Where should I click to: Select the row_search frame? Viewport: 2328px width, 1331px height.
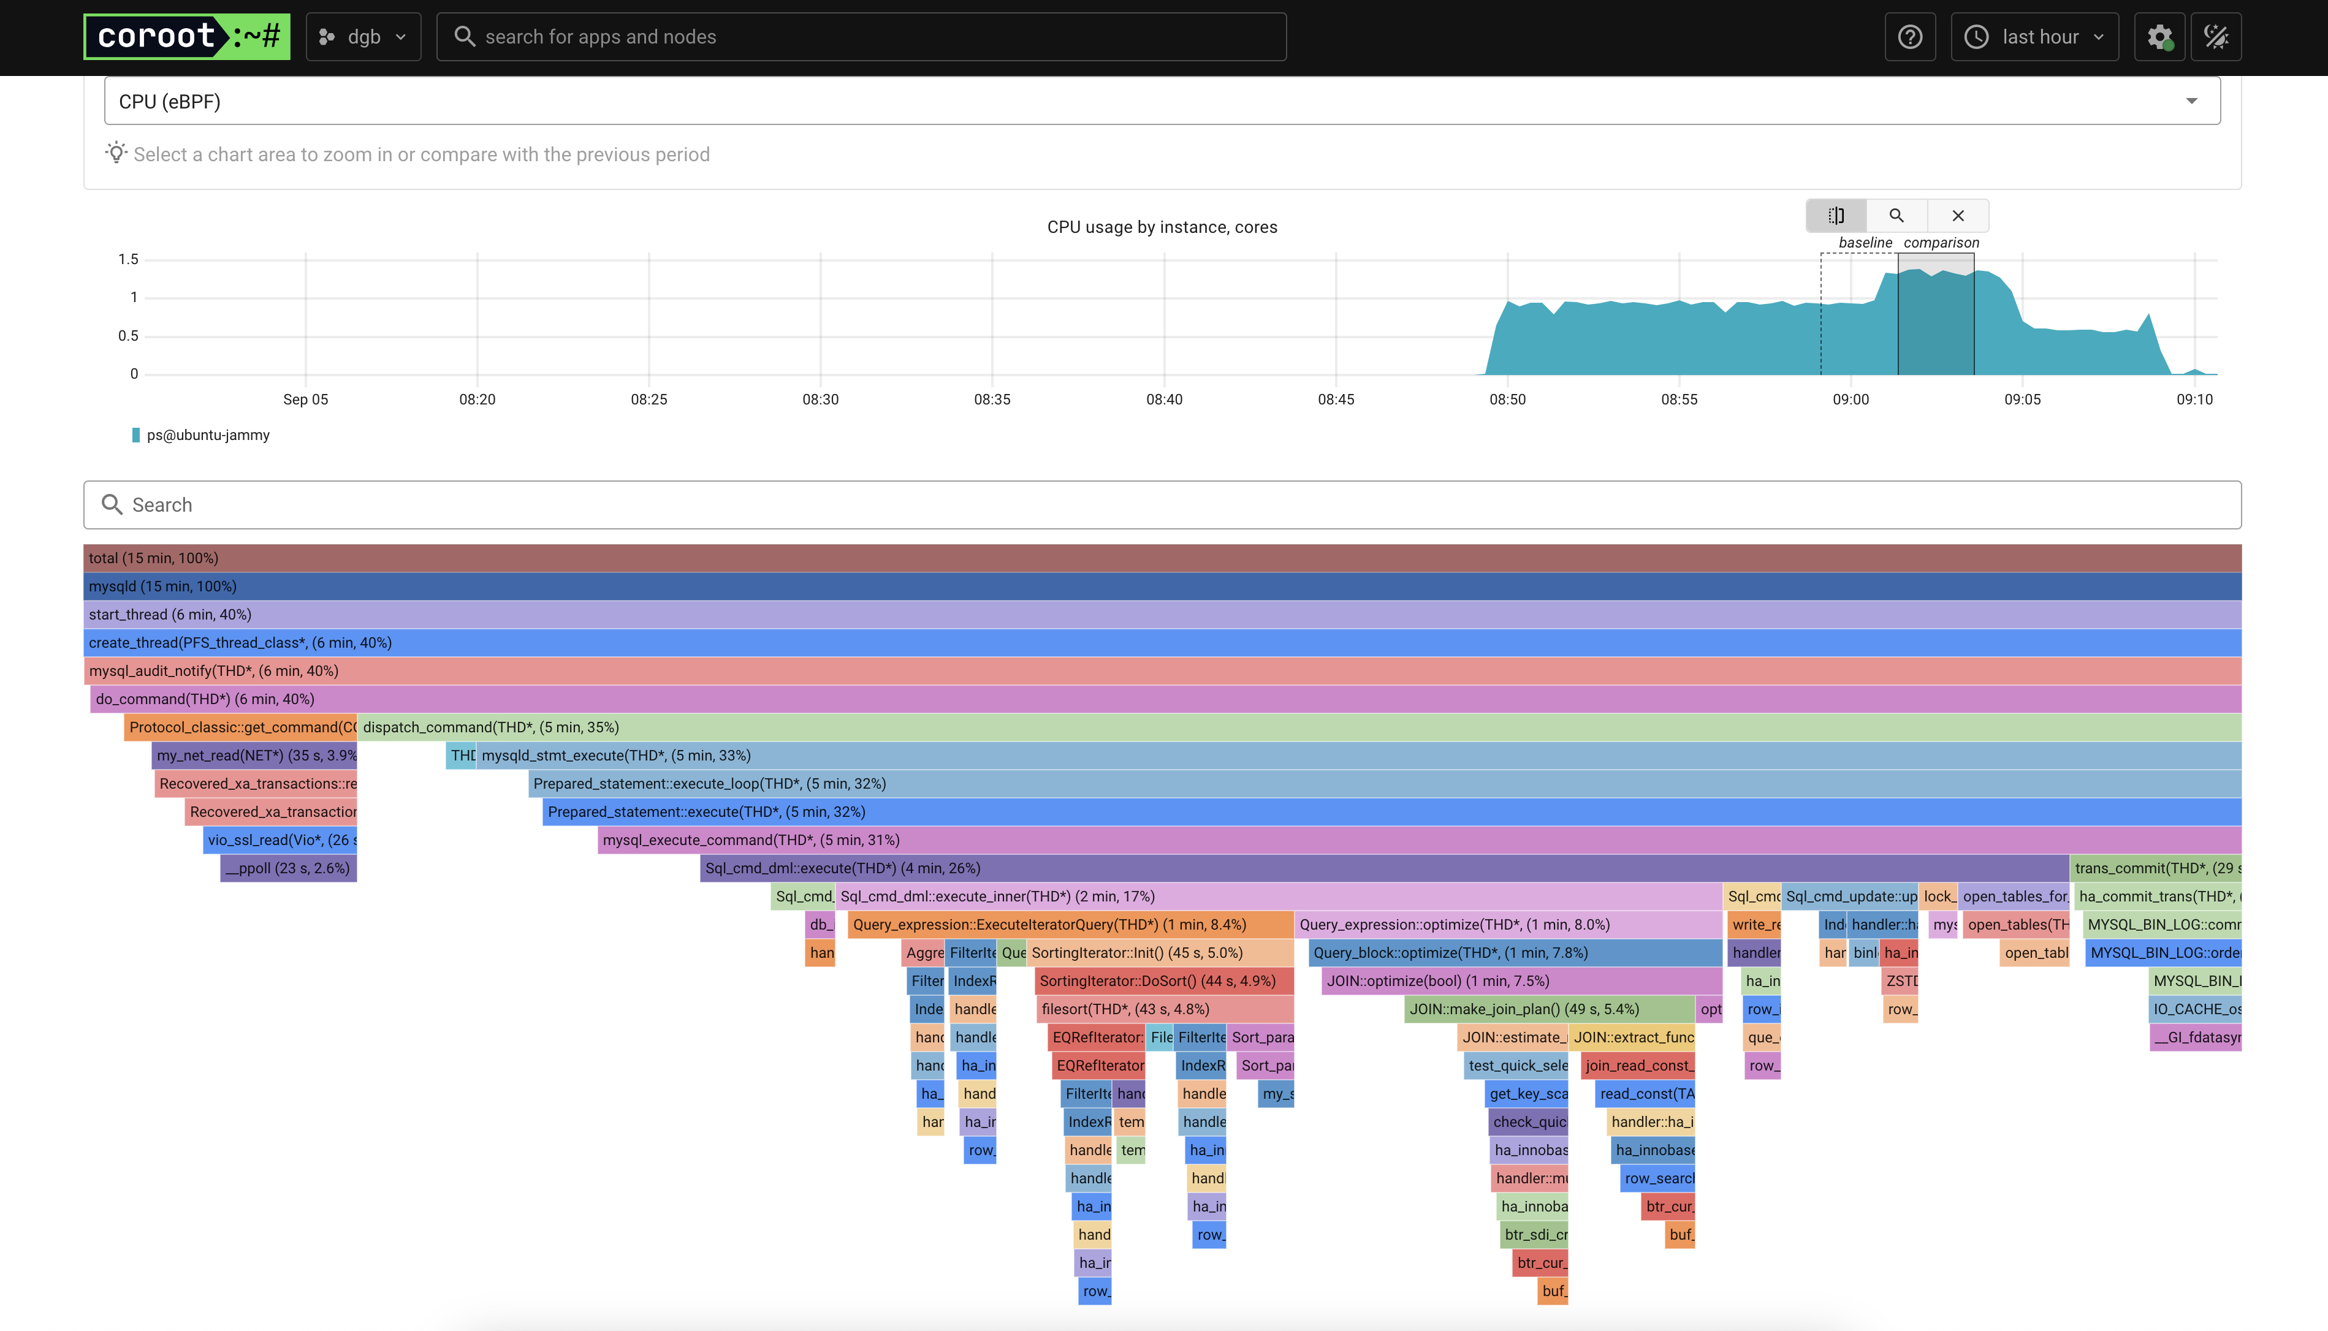(1658, 1179)
